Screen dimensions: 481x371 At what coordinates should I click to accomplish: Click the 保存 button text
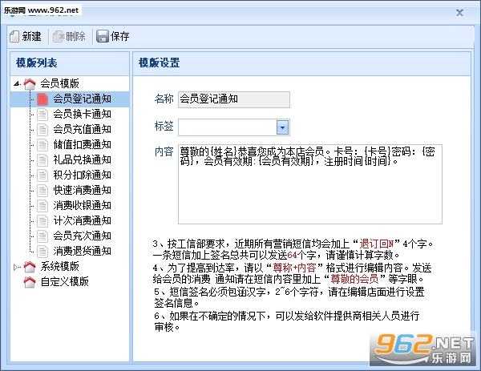120,37
